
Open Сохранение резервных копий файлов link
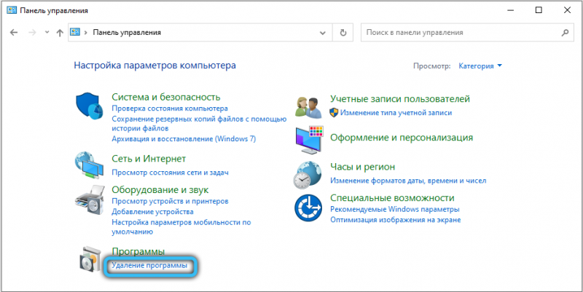(x=199, y=124)
